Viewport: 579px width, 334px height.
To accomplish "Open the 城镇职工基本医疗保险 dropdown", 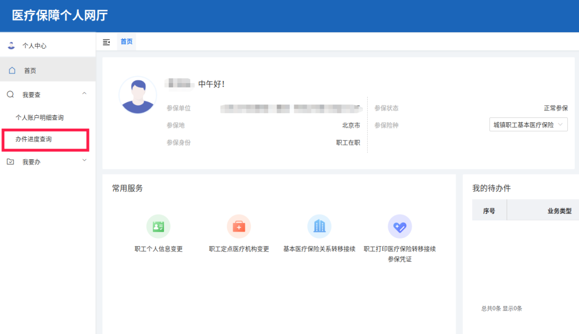I will [528, 125].
